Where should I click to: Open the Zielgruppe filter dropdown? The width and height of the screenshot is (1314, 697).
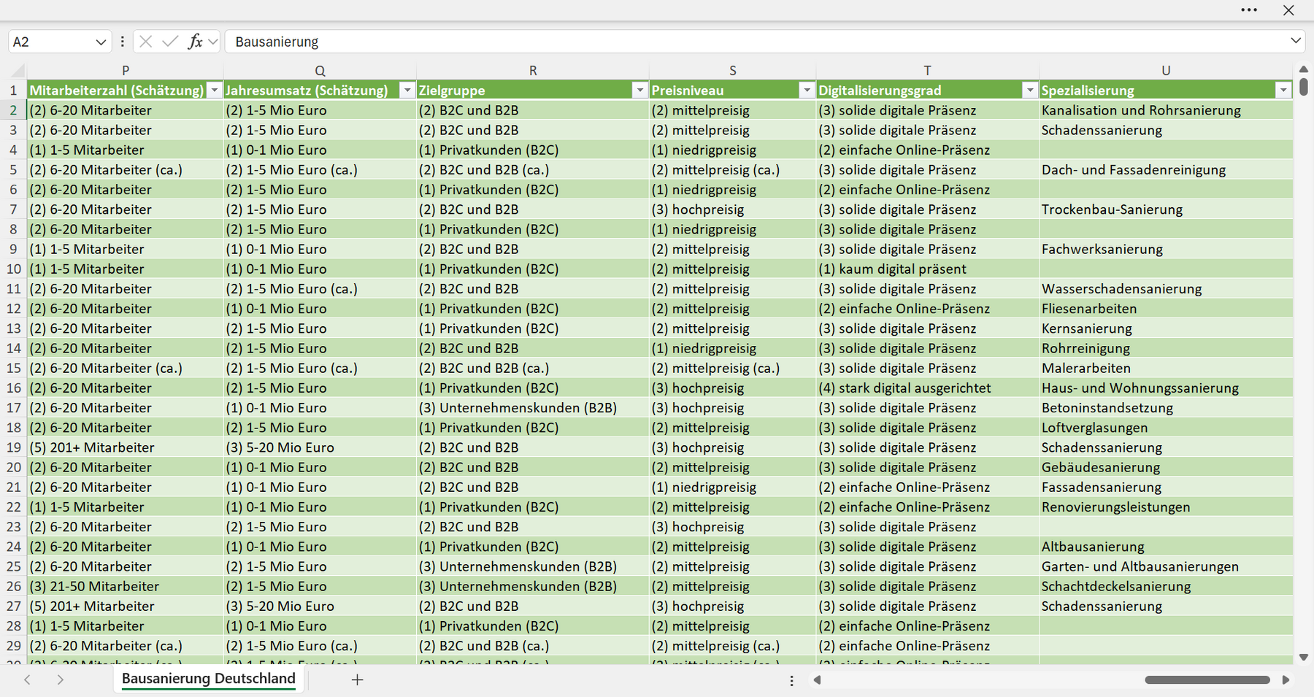click(x=640, y=91)
